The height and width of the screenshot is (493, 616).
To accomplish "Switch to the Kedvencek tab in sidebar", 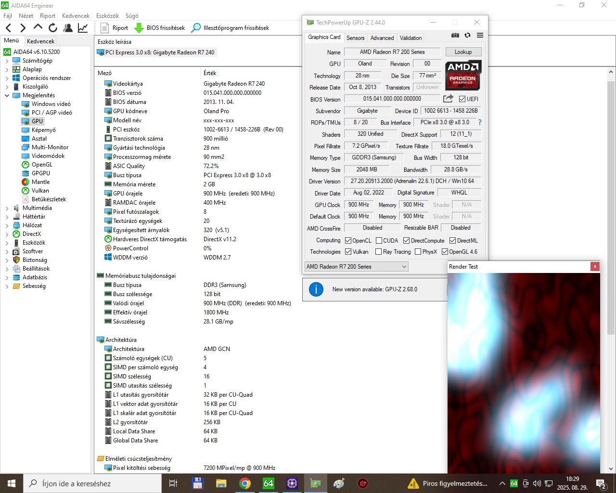I will tap(40, 41).
